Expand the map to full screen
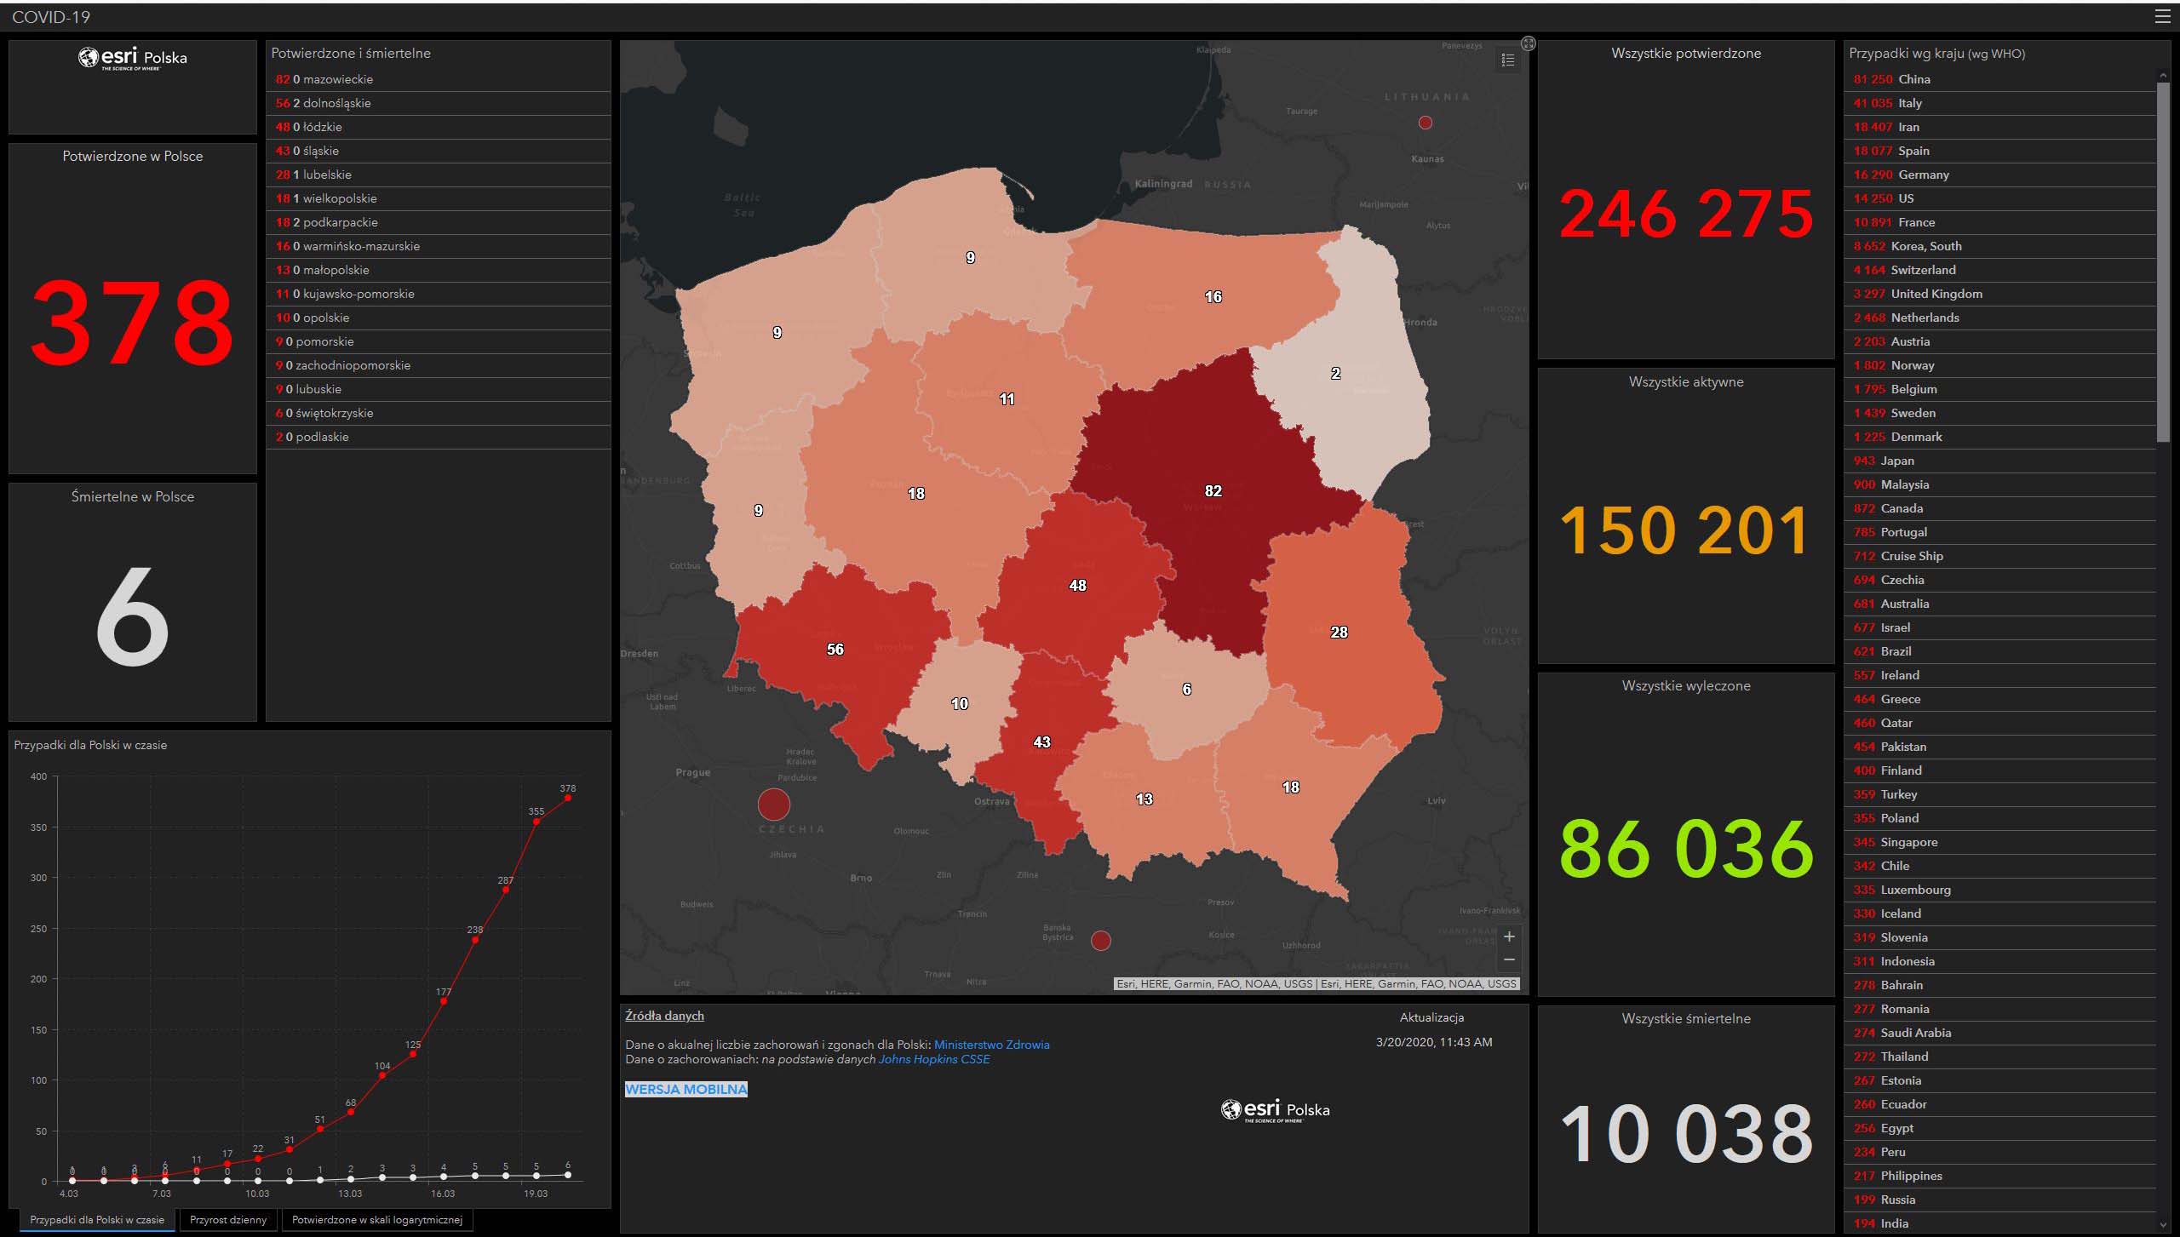Screen dimensions: 2180x1237 click(1529, 44)
